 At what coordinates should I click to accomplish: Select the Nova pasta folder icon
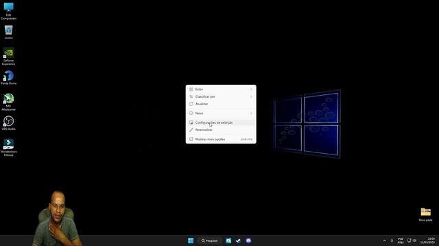click(425, 214)
